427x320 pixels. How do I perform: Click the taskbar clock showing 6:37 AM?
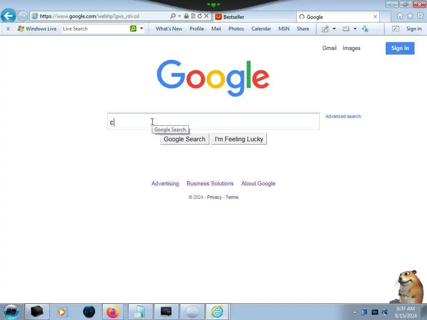(x=406, y=312)
